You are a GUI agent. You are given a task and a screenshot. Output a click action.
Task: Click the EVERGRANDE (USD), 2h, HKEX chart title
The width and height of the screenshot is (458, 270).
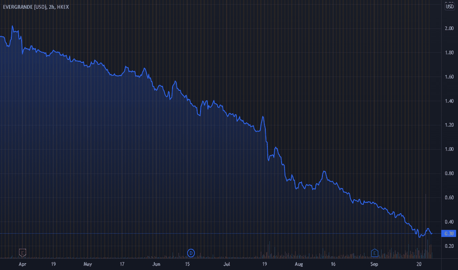(x=36, y=7)
